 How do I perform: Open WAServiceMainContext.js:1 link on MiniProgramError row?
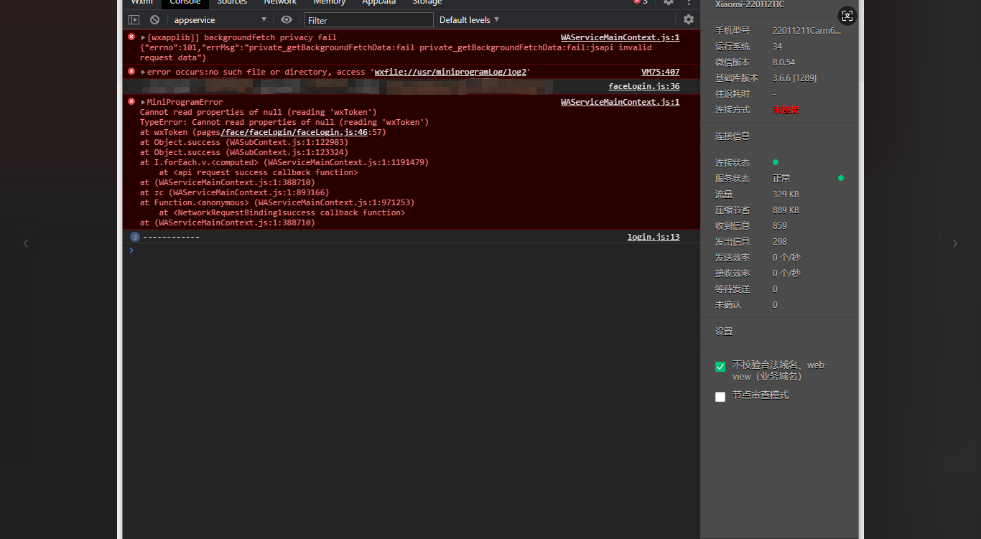tap(620, 102)
